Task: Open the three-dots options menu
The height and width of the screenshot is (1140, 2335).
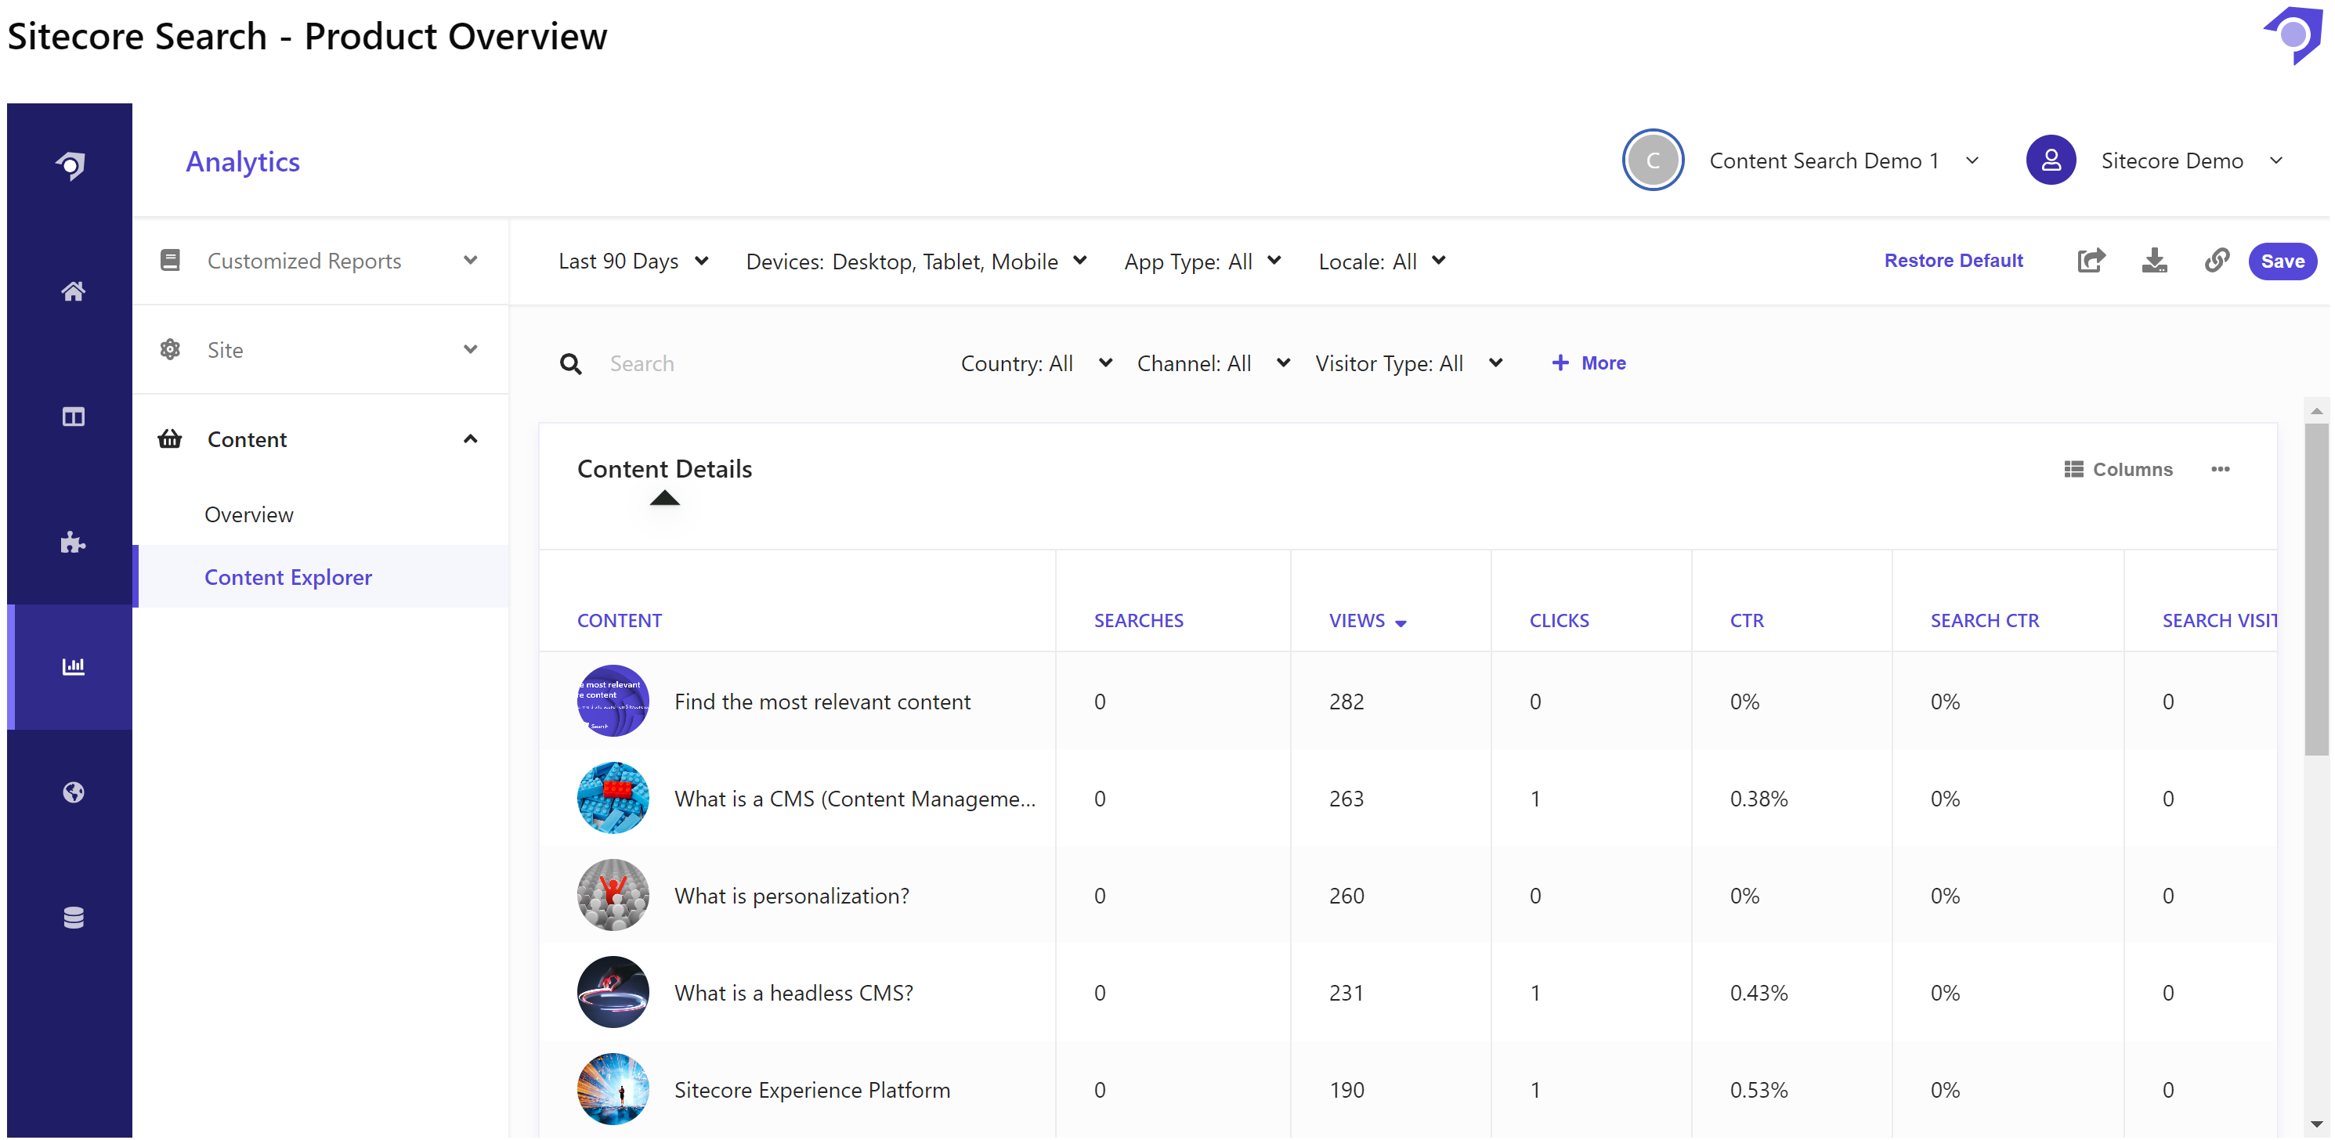Action: pyautogui.click(x=2219, y=470)
